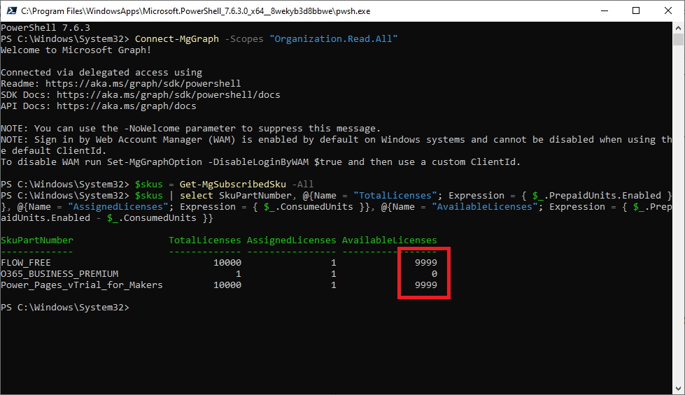This screenshot has width=685, height=395.
Task: Click the PowerShell icon in title bar
Action: click(11, 11)
